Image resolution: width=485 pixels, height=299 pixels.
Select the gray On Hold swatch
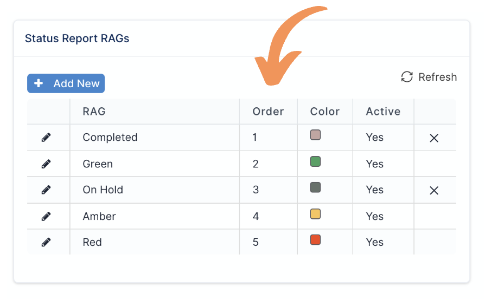point(315,187)
